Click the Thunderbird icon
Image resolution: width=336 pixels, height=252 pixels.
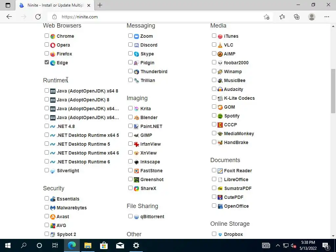136,72
